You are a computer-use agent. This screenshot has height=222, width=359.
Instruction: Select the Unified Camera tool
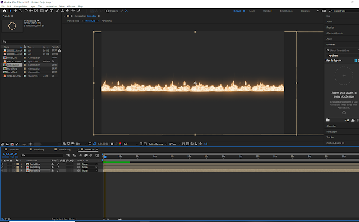[31, 11]
